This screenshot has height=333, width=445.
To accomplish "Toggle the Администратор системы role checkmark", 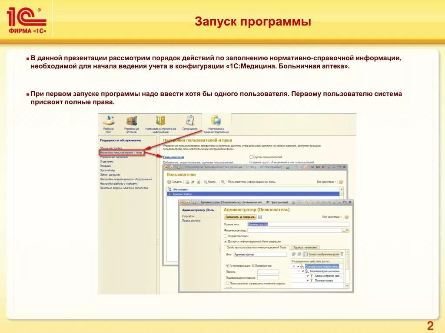I will (x=308, y=276).
